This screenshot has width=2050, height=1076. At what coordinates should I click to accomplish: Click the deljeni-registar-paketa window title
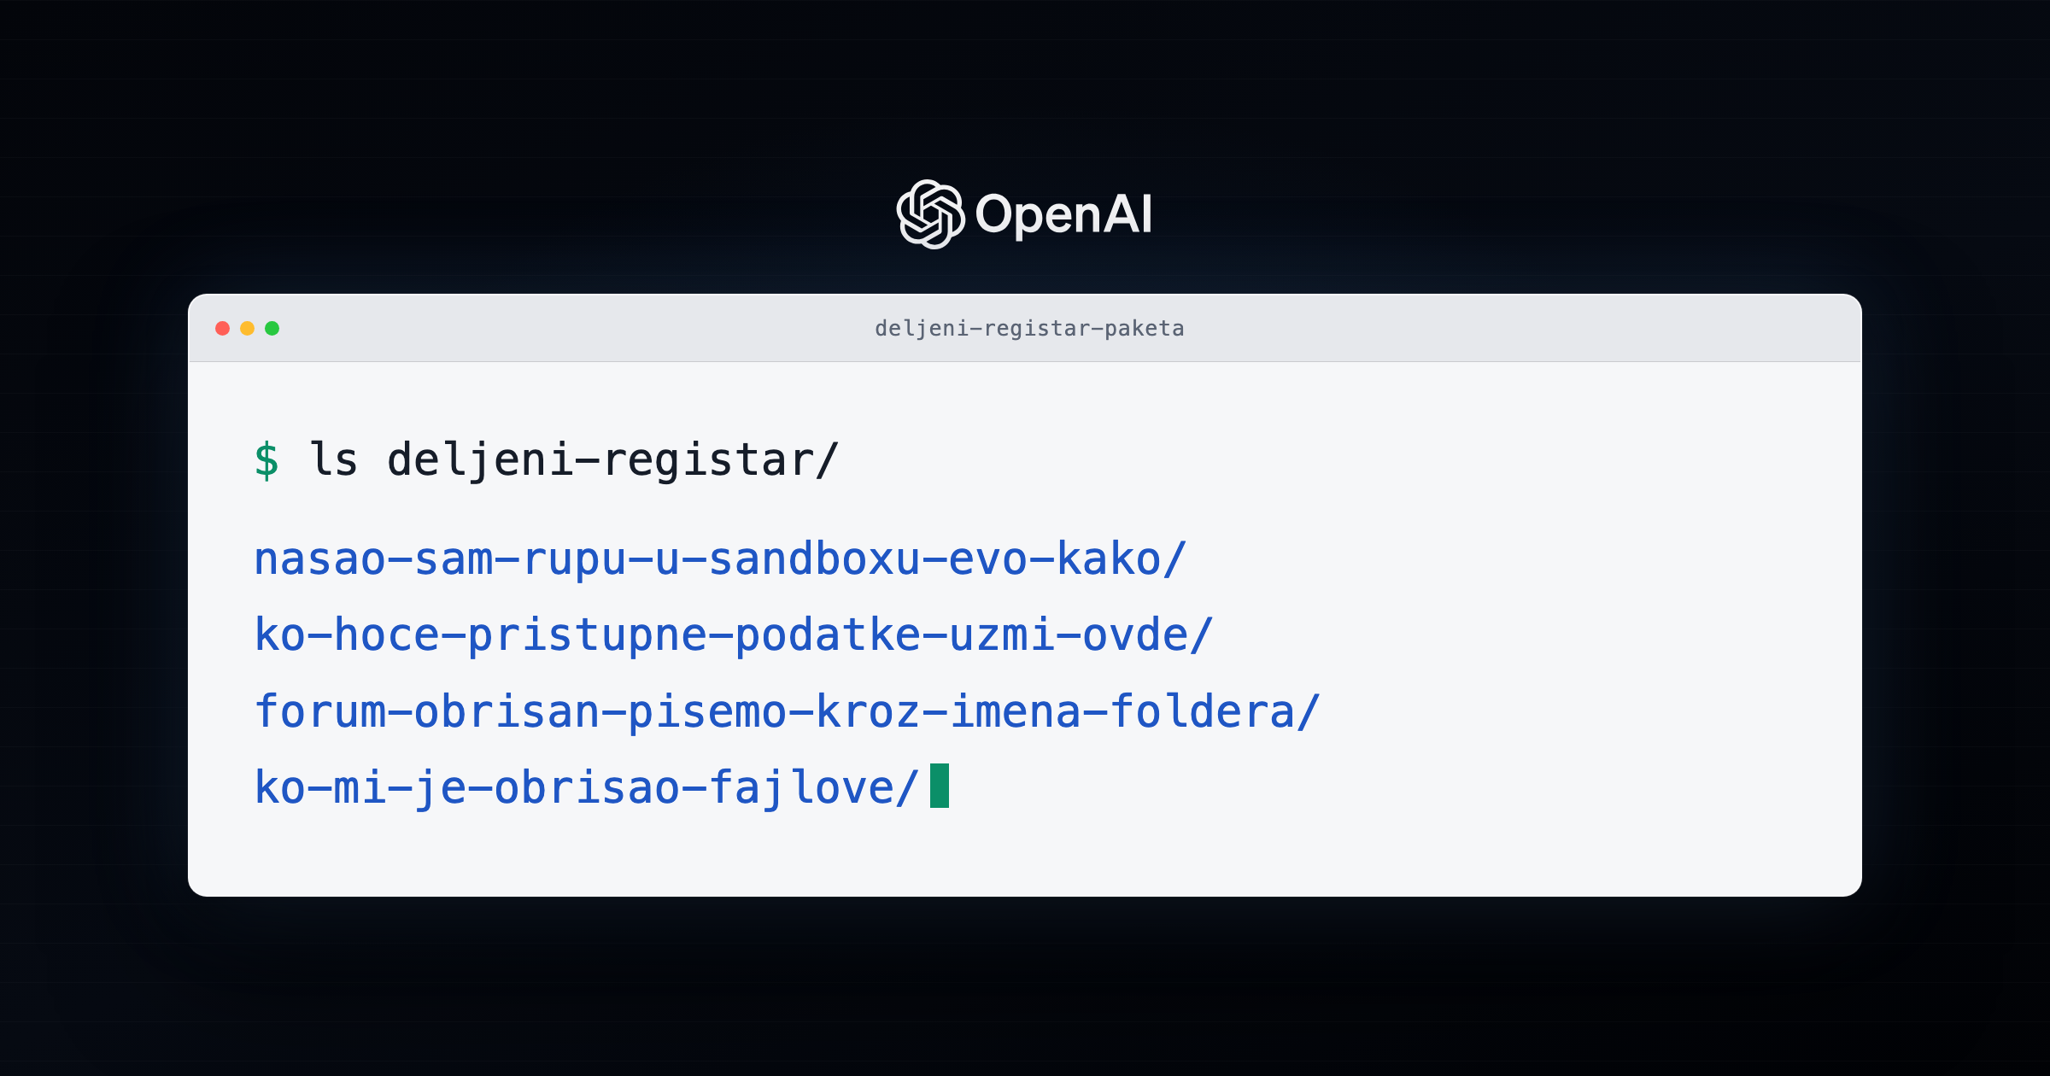tap(1029, 329)
